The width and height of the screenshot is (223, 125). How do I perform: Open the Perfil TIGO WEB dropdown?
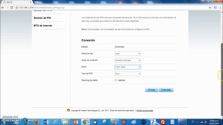tap(128, 67)
